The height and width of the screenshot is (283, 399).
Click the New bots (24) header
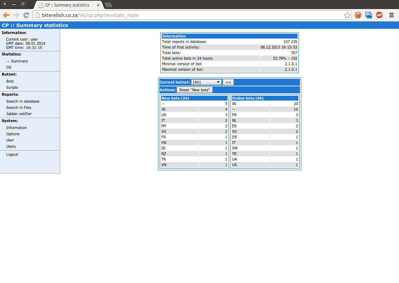(x=194, y=98)
